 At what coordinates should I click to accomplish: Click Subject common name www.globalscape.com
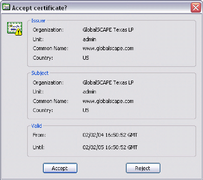click(108, 101)
